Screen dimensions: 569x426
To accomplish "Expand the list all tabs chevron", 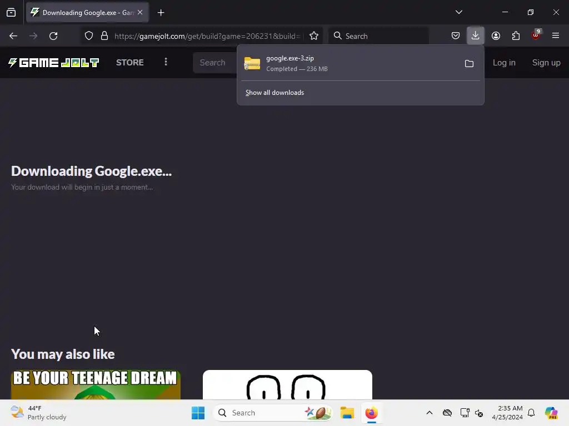I will click(458, 12).
